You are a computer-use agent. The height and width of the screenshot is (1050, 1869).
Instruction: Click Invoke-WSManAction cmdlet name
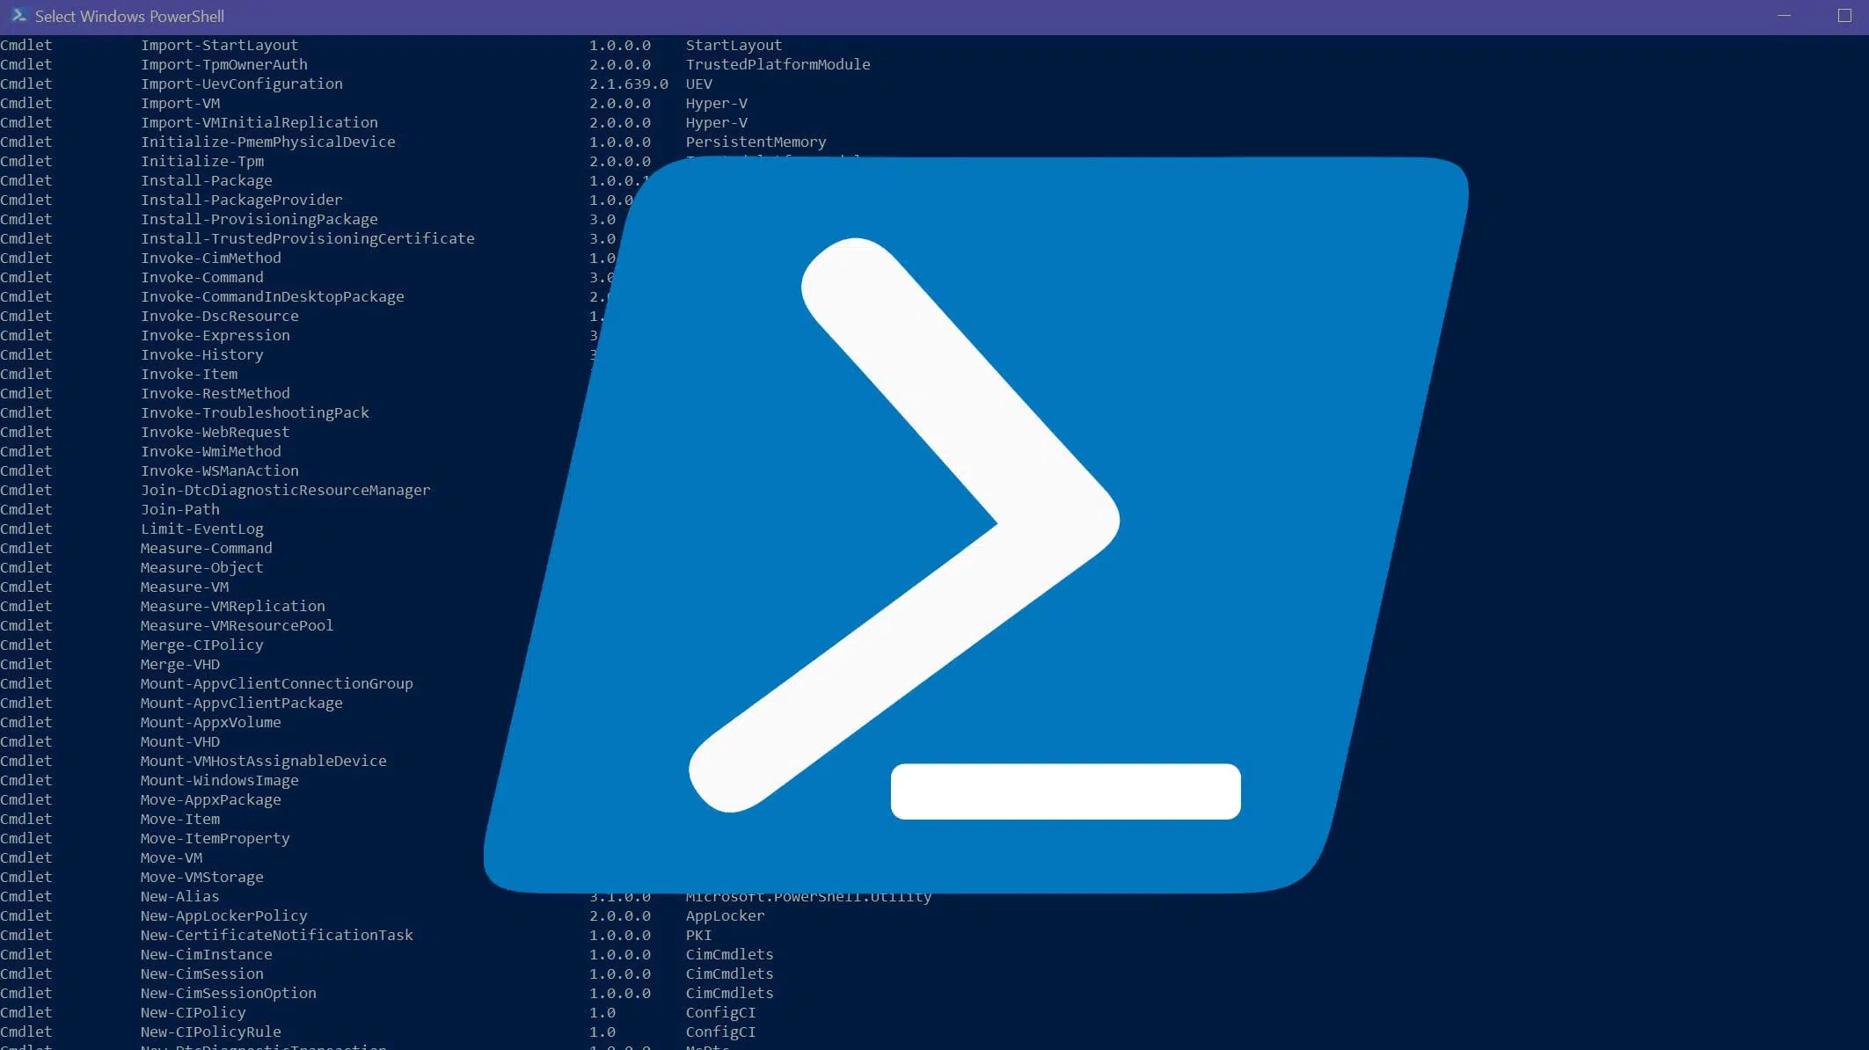(220, 471)
